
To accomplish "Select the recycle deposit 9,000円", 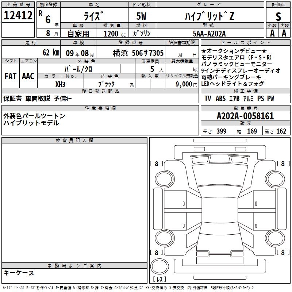I will [x=187, y=84].
